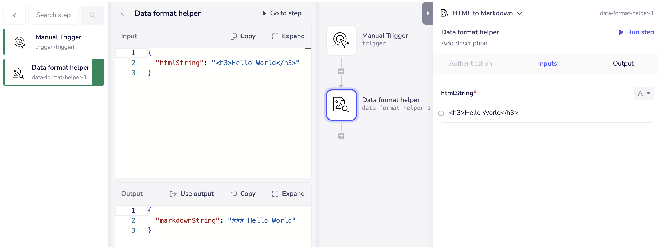The height and width of the screenshot is (247, 658).
Task: Click Run step
Action: (636, 32)
